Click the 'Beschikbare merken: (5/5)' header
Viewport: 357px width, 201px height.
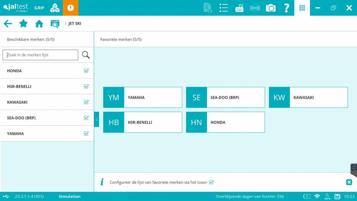point(31,39)
